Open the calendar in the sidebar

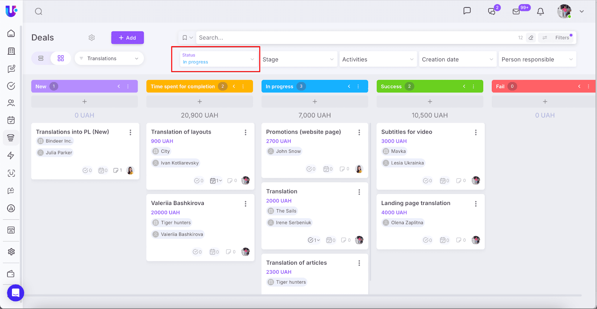pyautogui.click(x=11, y=120)
